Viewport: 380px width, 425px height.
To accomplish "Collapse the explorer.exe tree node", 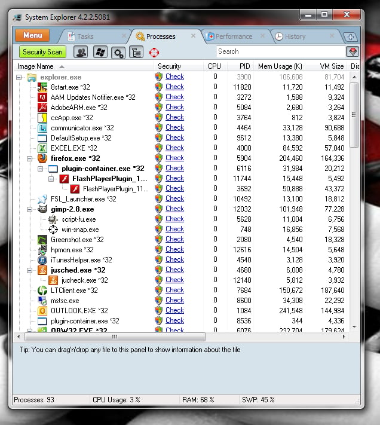I will pos(19,77).
